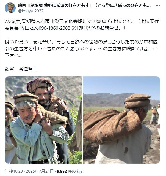Click the brown pakol hat in right photo
The width and height of the screenshot is (166, 176).
coord(137,101)
